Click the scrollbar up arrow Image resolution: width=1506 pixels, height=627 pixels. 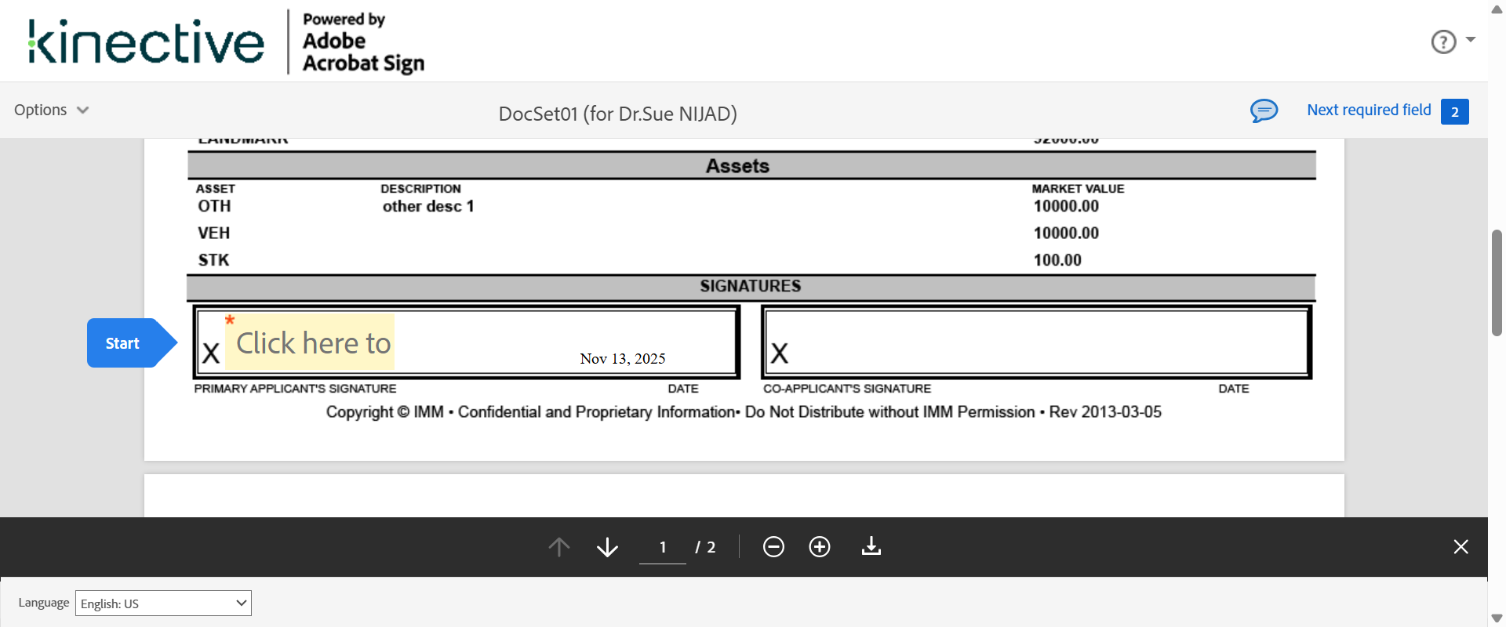1497,9
